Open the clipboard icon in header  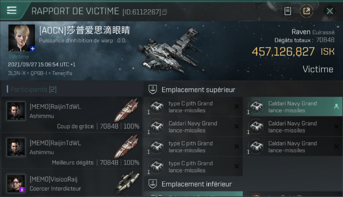pos(288,11)
